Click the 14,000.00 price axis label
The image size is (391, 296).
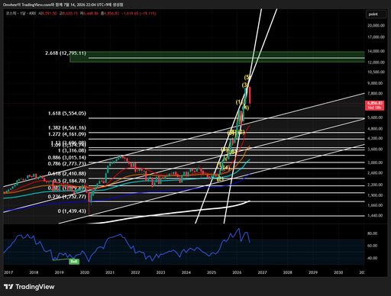tap(376, 51)
